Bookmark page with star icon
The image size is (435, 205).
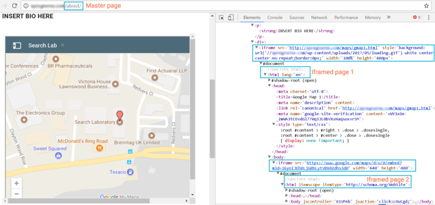[426, 6]
